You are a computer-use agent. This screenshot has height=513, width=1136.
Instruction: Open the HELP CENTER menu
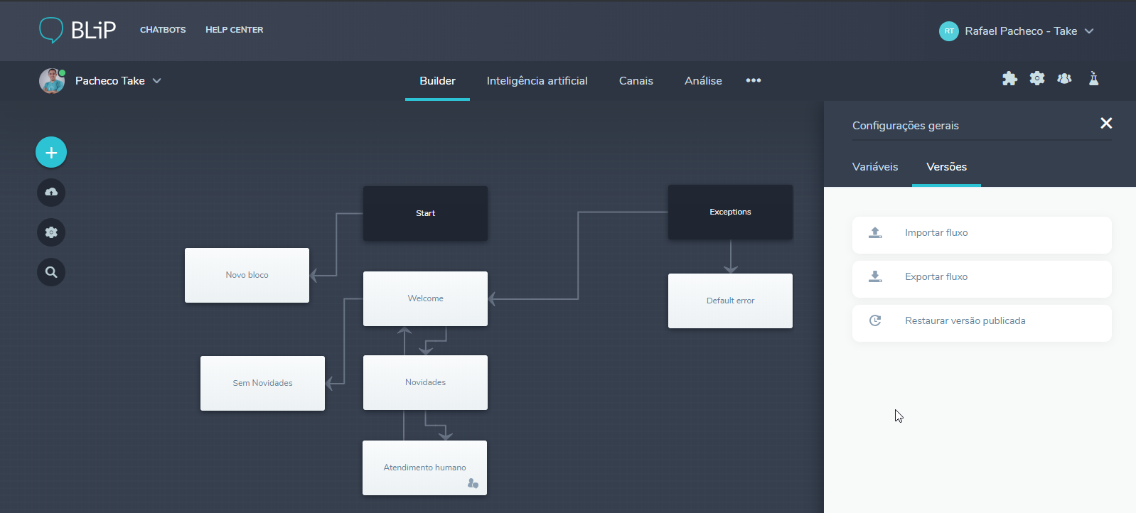point(235,30)
